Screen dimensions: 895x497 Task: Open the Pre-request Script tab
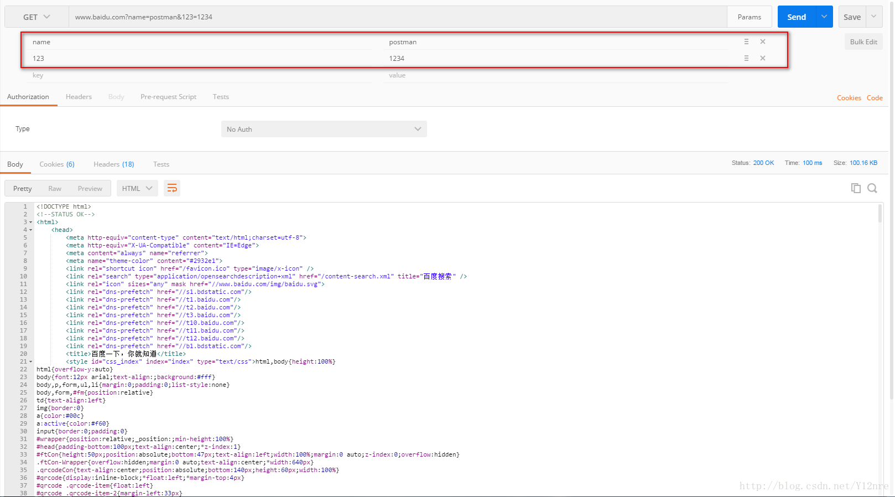point(168,97)
